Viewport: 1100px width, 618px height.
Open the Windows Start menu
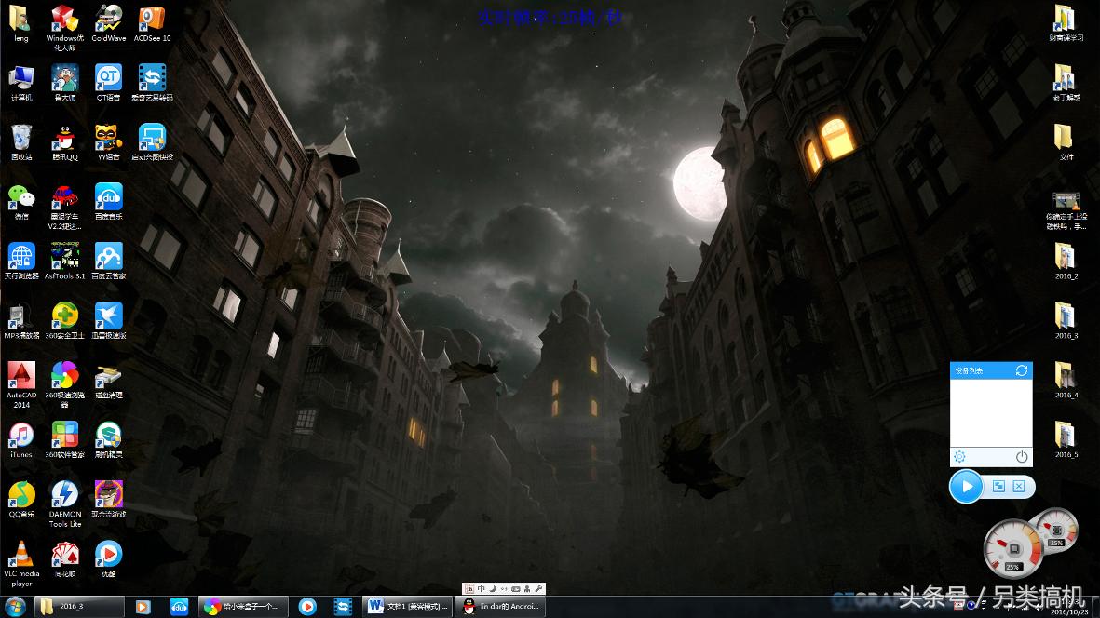click(x=15, y=607)
